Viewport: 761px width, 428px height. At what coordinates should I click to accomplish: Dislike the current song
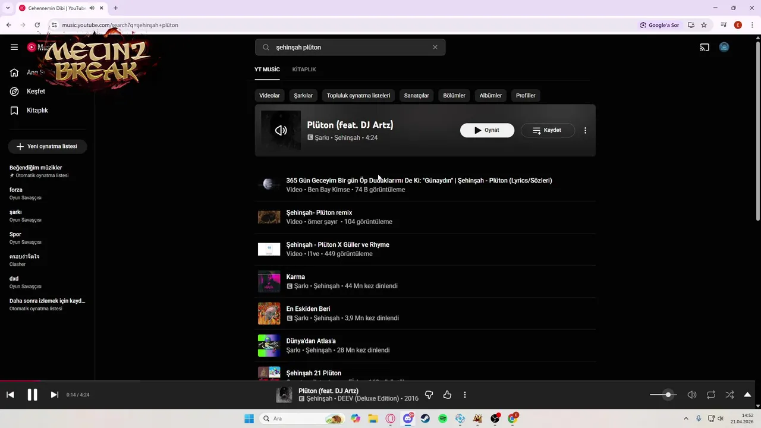pos(429,395)
